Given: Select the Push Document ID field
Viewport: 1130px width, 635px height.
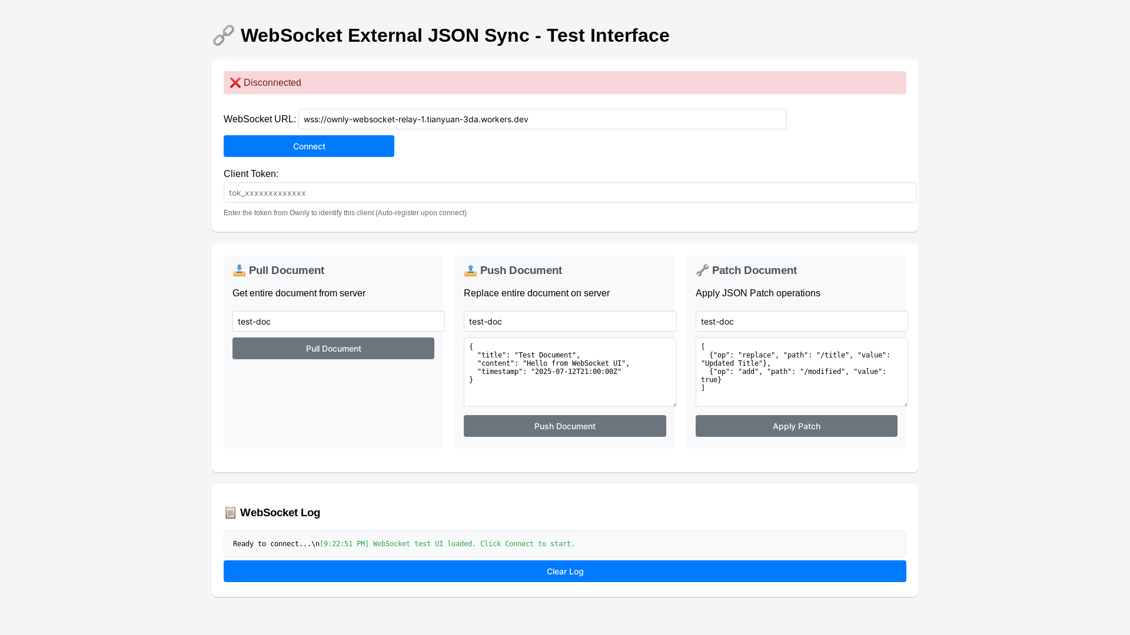Looking at the screenshot, I should [x=570, y=322].
